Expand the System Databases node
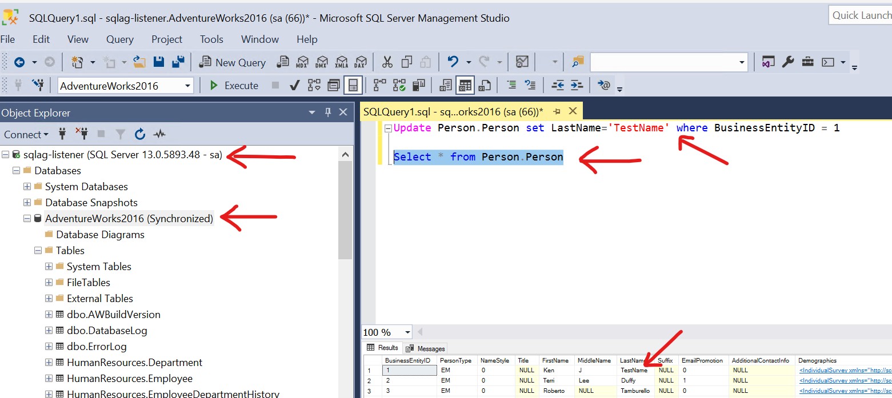Image resolution: width=892 pixels, height=398 pixels. click(27, 187)
